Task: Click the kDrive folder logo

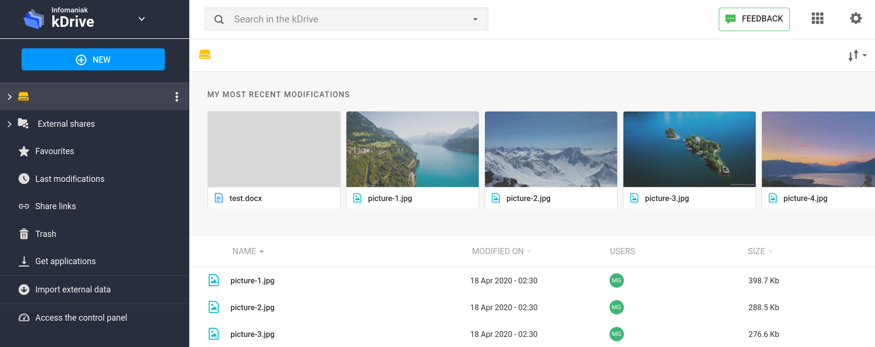Action: tap(34, 19)
